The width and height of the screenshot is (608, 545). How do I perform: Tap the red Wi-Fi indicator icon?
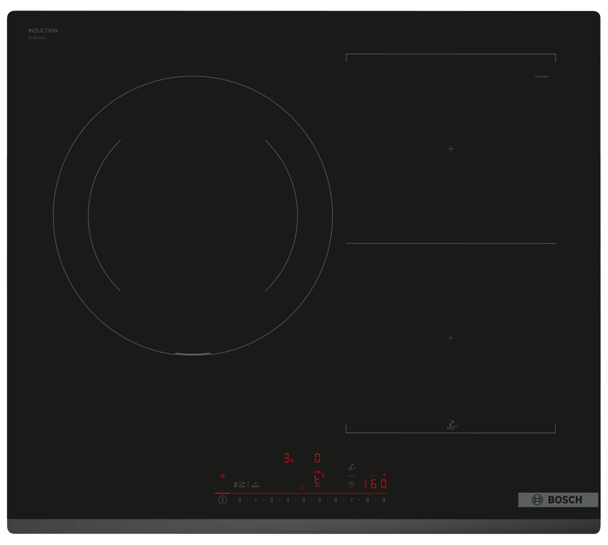coord(222,476)
